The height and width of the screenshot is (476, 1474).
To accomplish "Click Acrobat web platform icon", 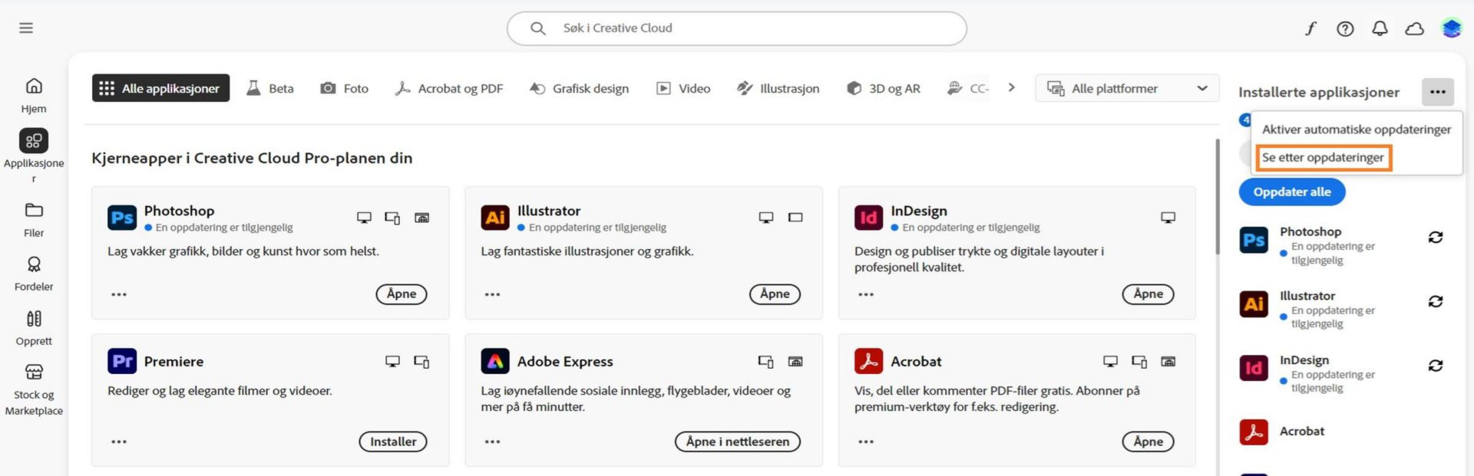I will point(1168,361).
